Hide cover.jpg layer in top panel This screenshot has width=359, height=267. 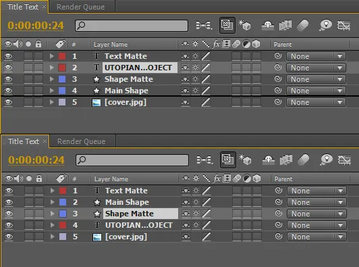click(8, 102)
